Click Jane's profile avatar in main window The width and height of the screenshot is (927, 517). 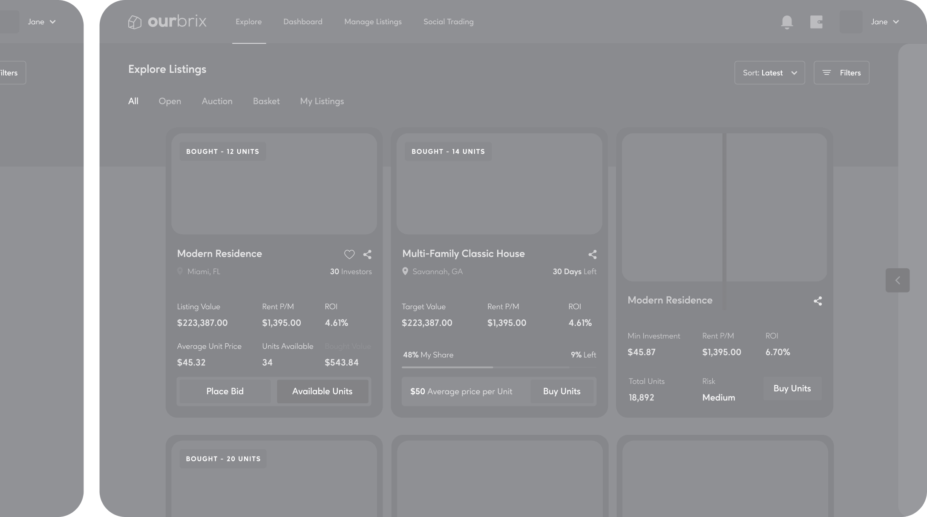coord(851,22)
